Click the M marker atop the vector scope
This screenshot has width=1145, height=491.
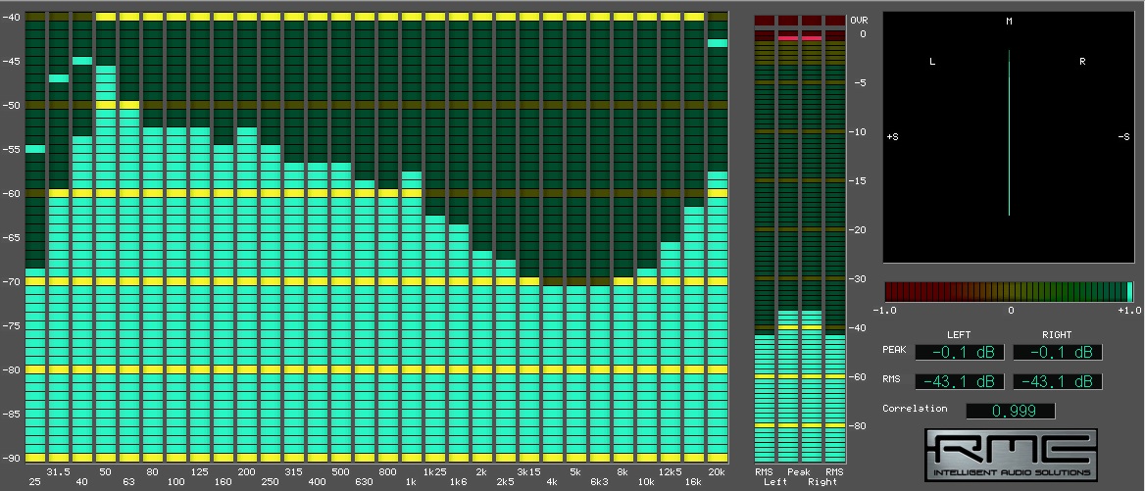pyautogui.click(x=1009, y=22)
